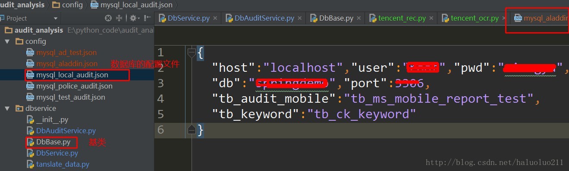Click the JSON icon of mysql_ad_test.json
This screenshot has height=171, width=569.
tap(30, 52)
